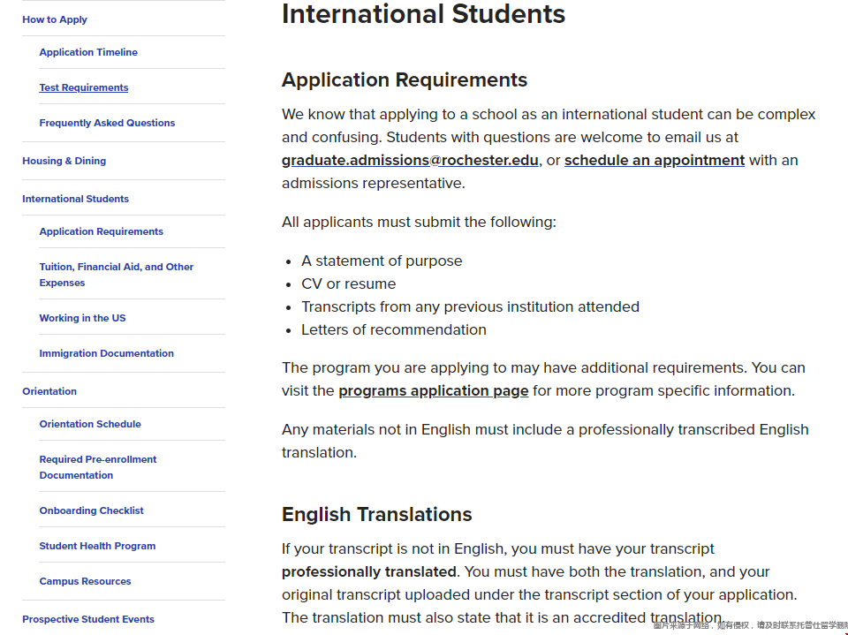The height and width of the screenshot is (635, 848).
Task: Navigate to Application Requirements sidebar link
Action: 101,231
